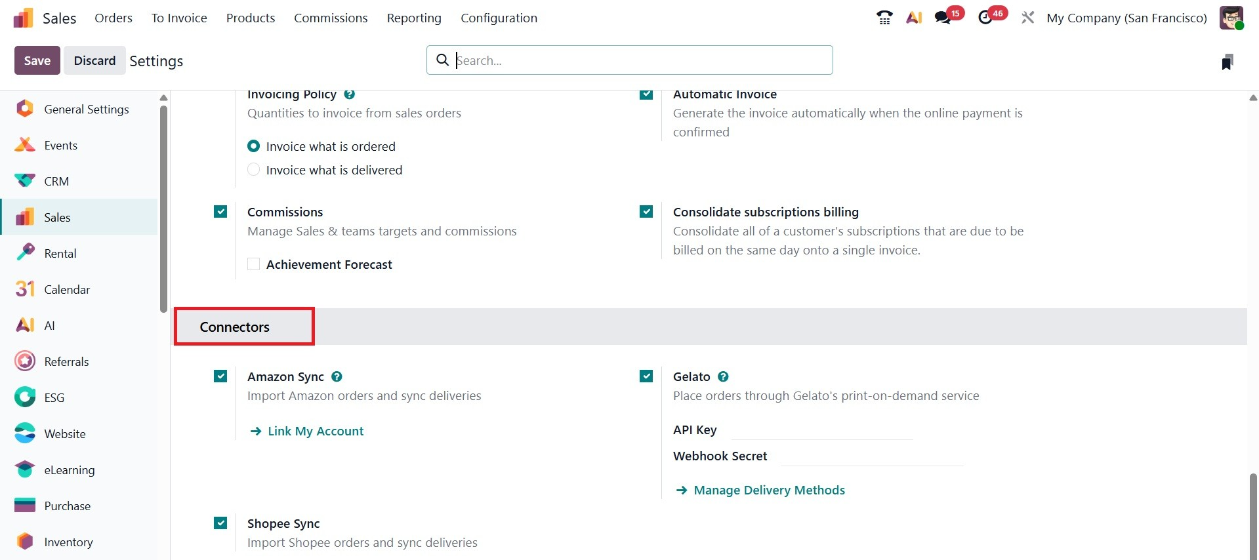Open the Reporting menu

414,18
